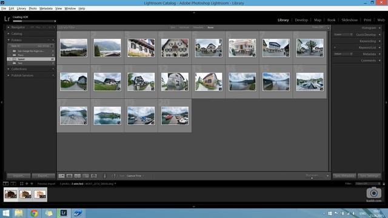Expand the Comments panel
The width and height of the screenshot is (388, 218).
tap(380, 61)
